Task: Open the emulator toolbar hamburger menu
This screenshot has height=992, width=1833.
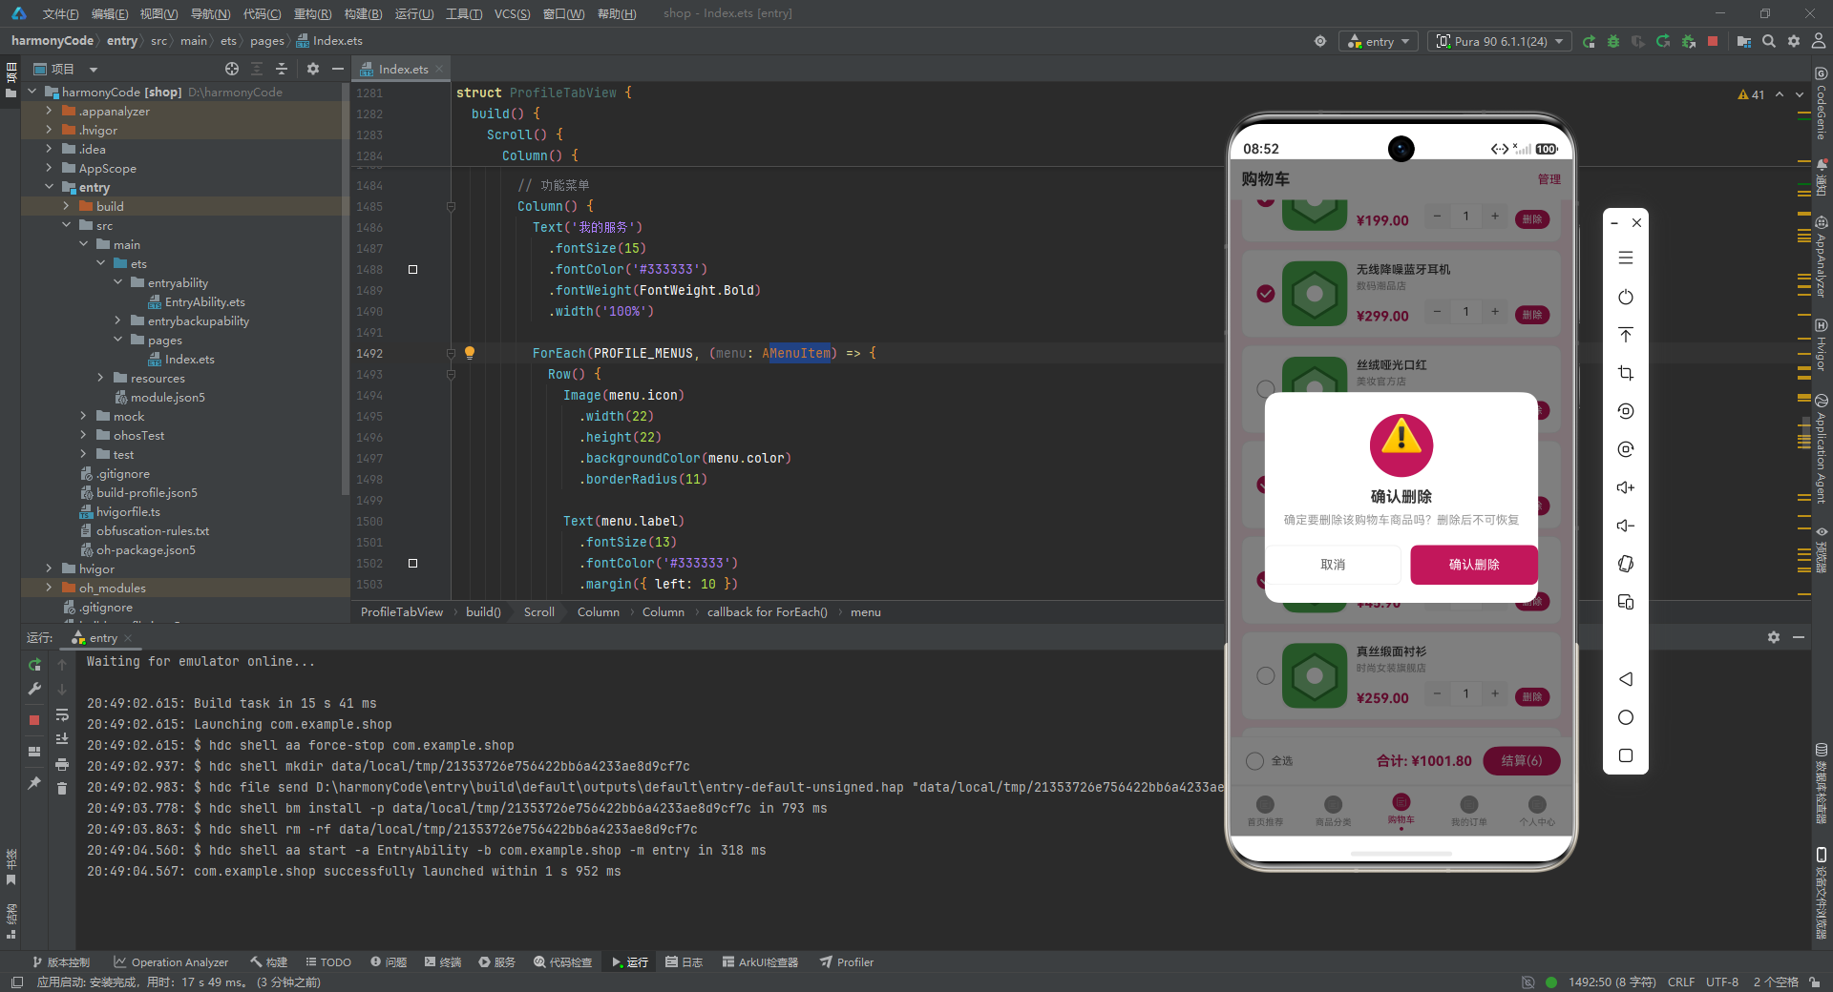Action: point(1626,258)
